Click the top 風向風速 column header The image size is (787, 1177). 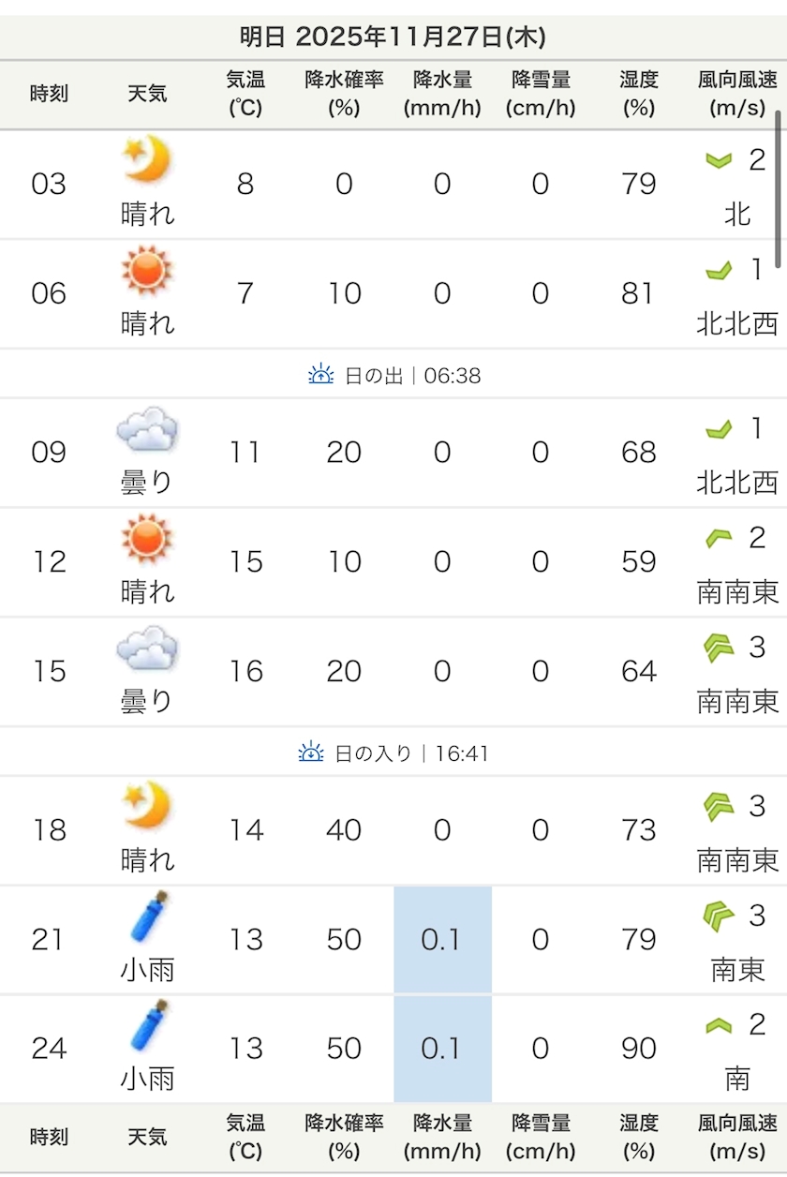pos(737,94)
